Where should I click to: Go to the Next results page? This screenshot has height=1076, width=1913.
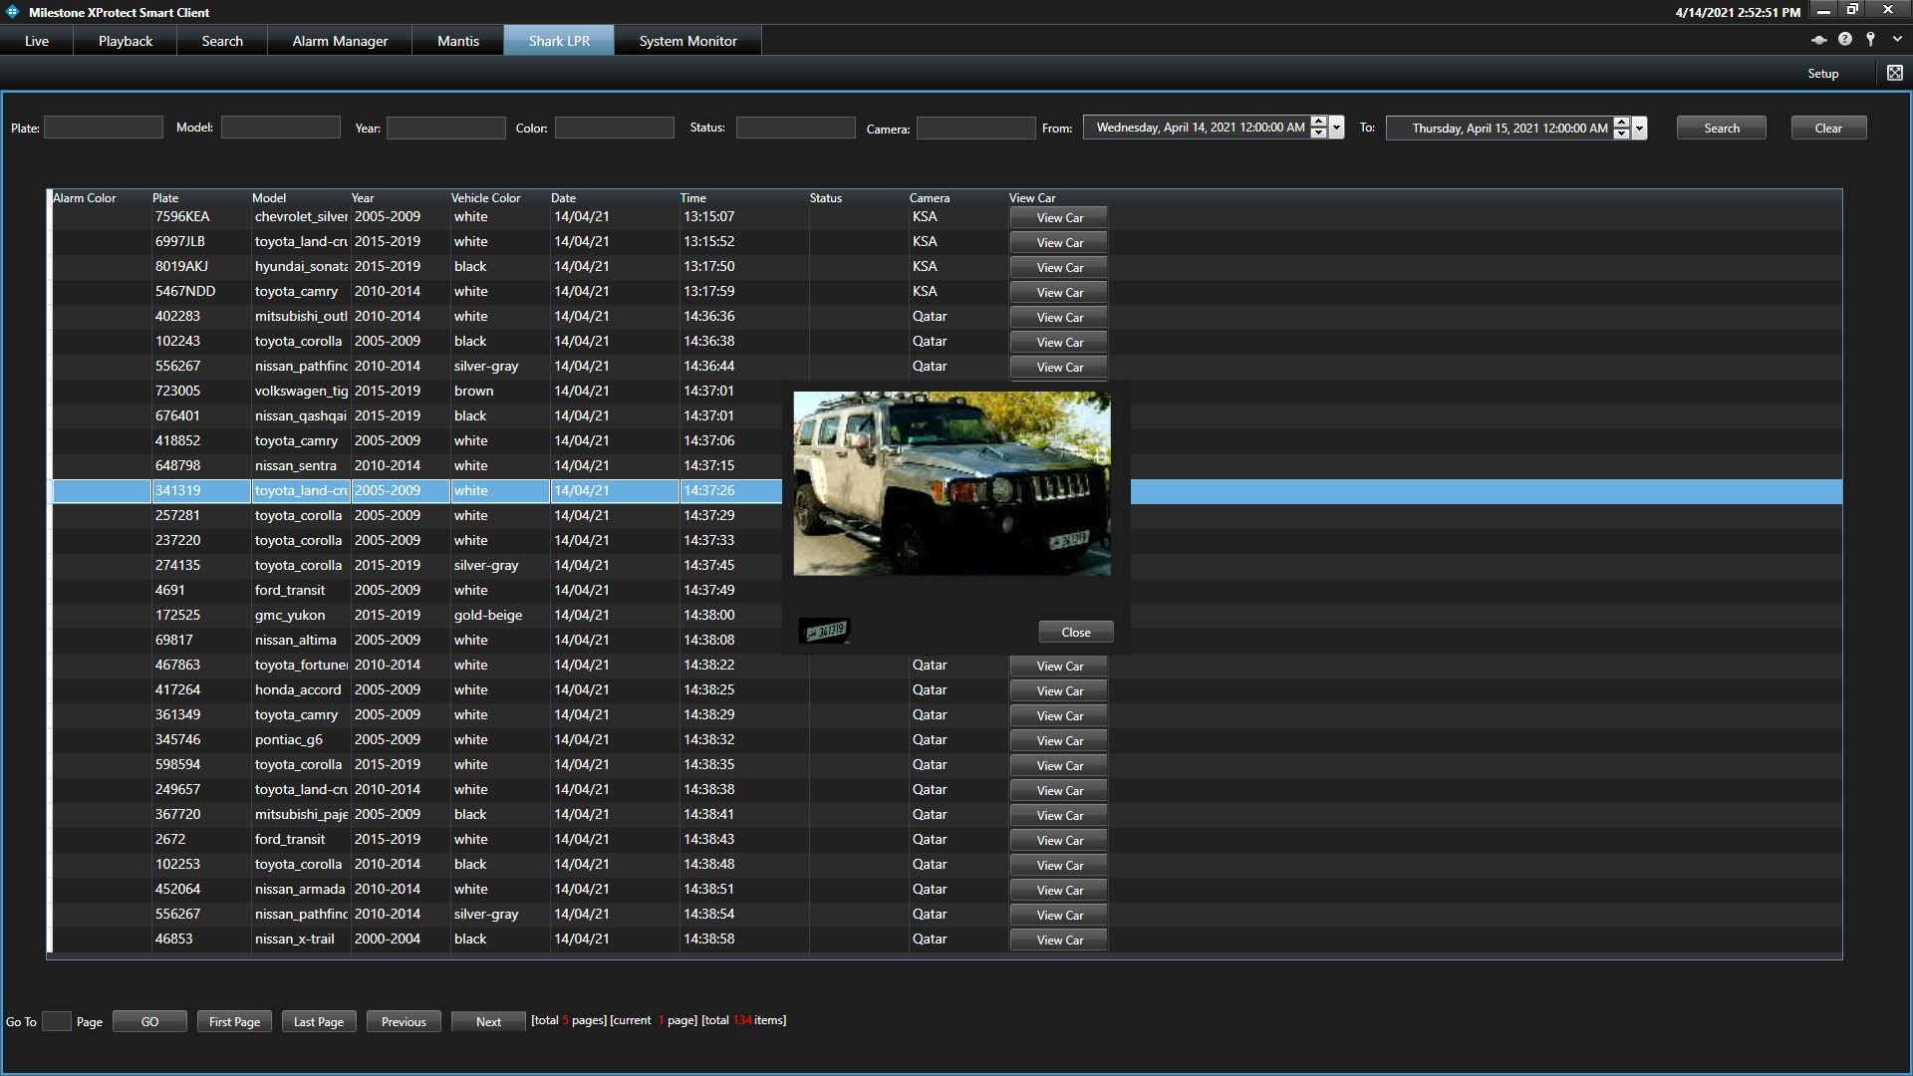[x=488, y=1021]
